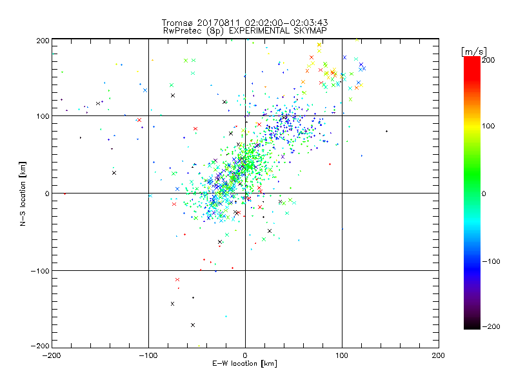Click the 'N-S location [km]' axis label
Viewport: 516px width, 387px height.
click(x=23, y=194)
